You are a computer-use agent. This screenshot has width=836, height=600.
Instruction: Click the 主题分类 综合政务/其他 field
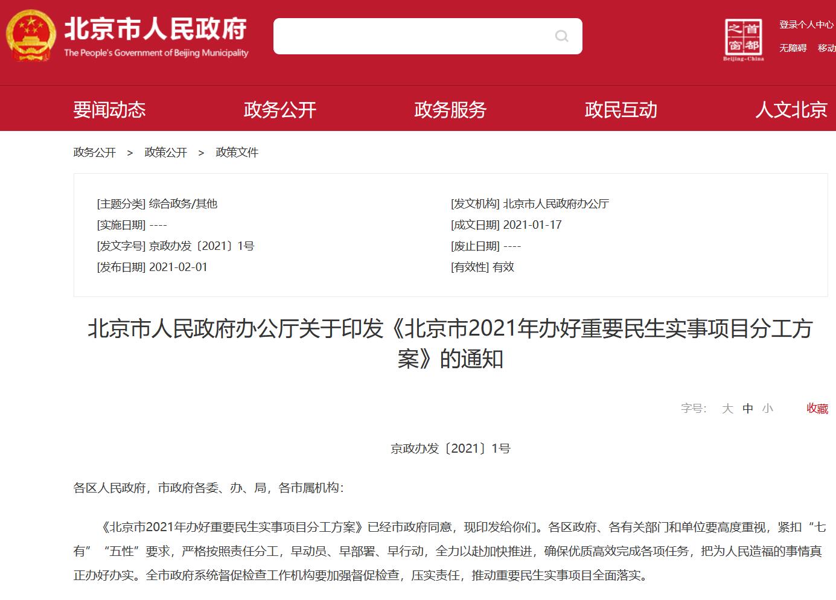click(x=157, y=204)
